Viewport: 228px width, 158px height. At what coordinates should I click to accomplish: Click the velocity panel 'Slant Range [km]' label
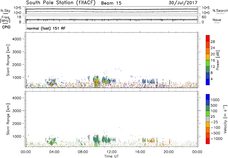tap(8, 119)
